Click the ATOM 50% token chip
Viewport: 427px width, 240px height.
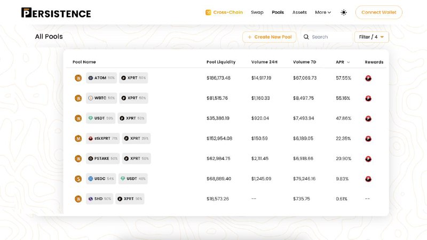101,78
